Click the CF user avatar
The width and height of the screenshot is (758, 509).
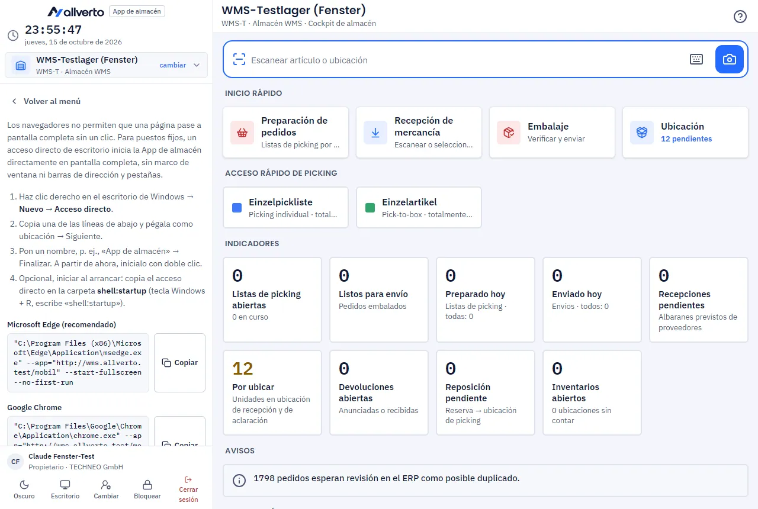15,462
